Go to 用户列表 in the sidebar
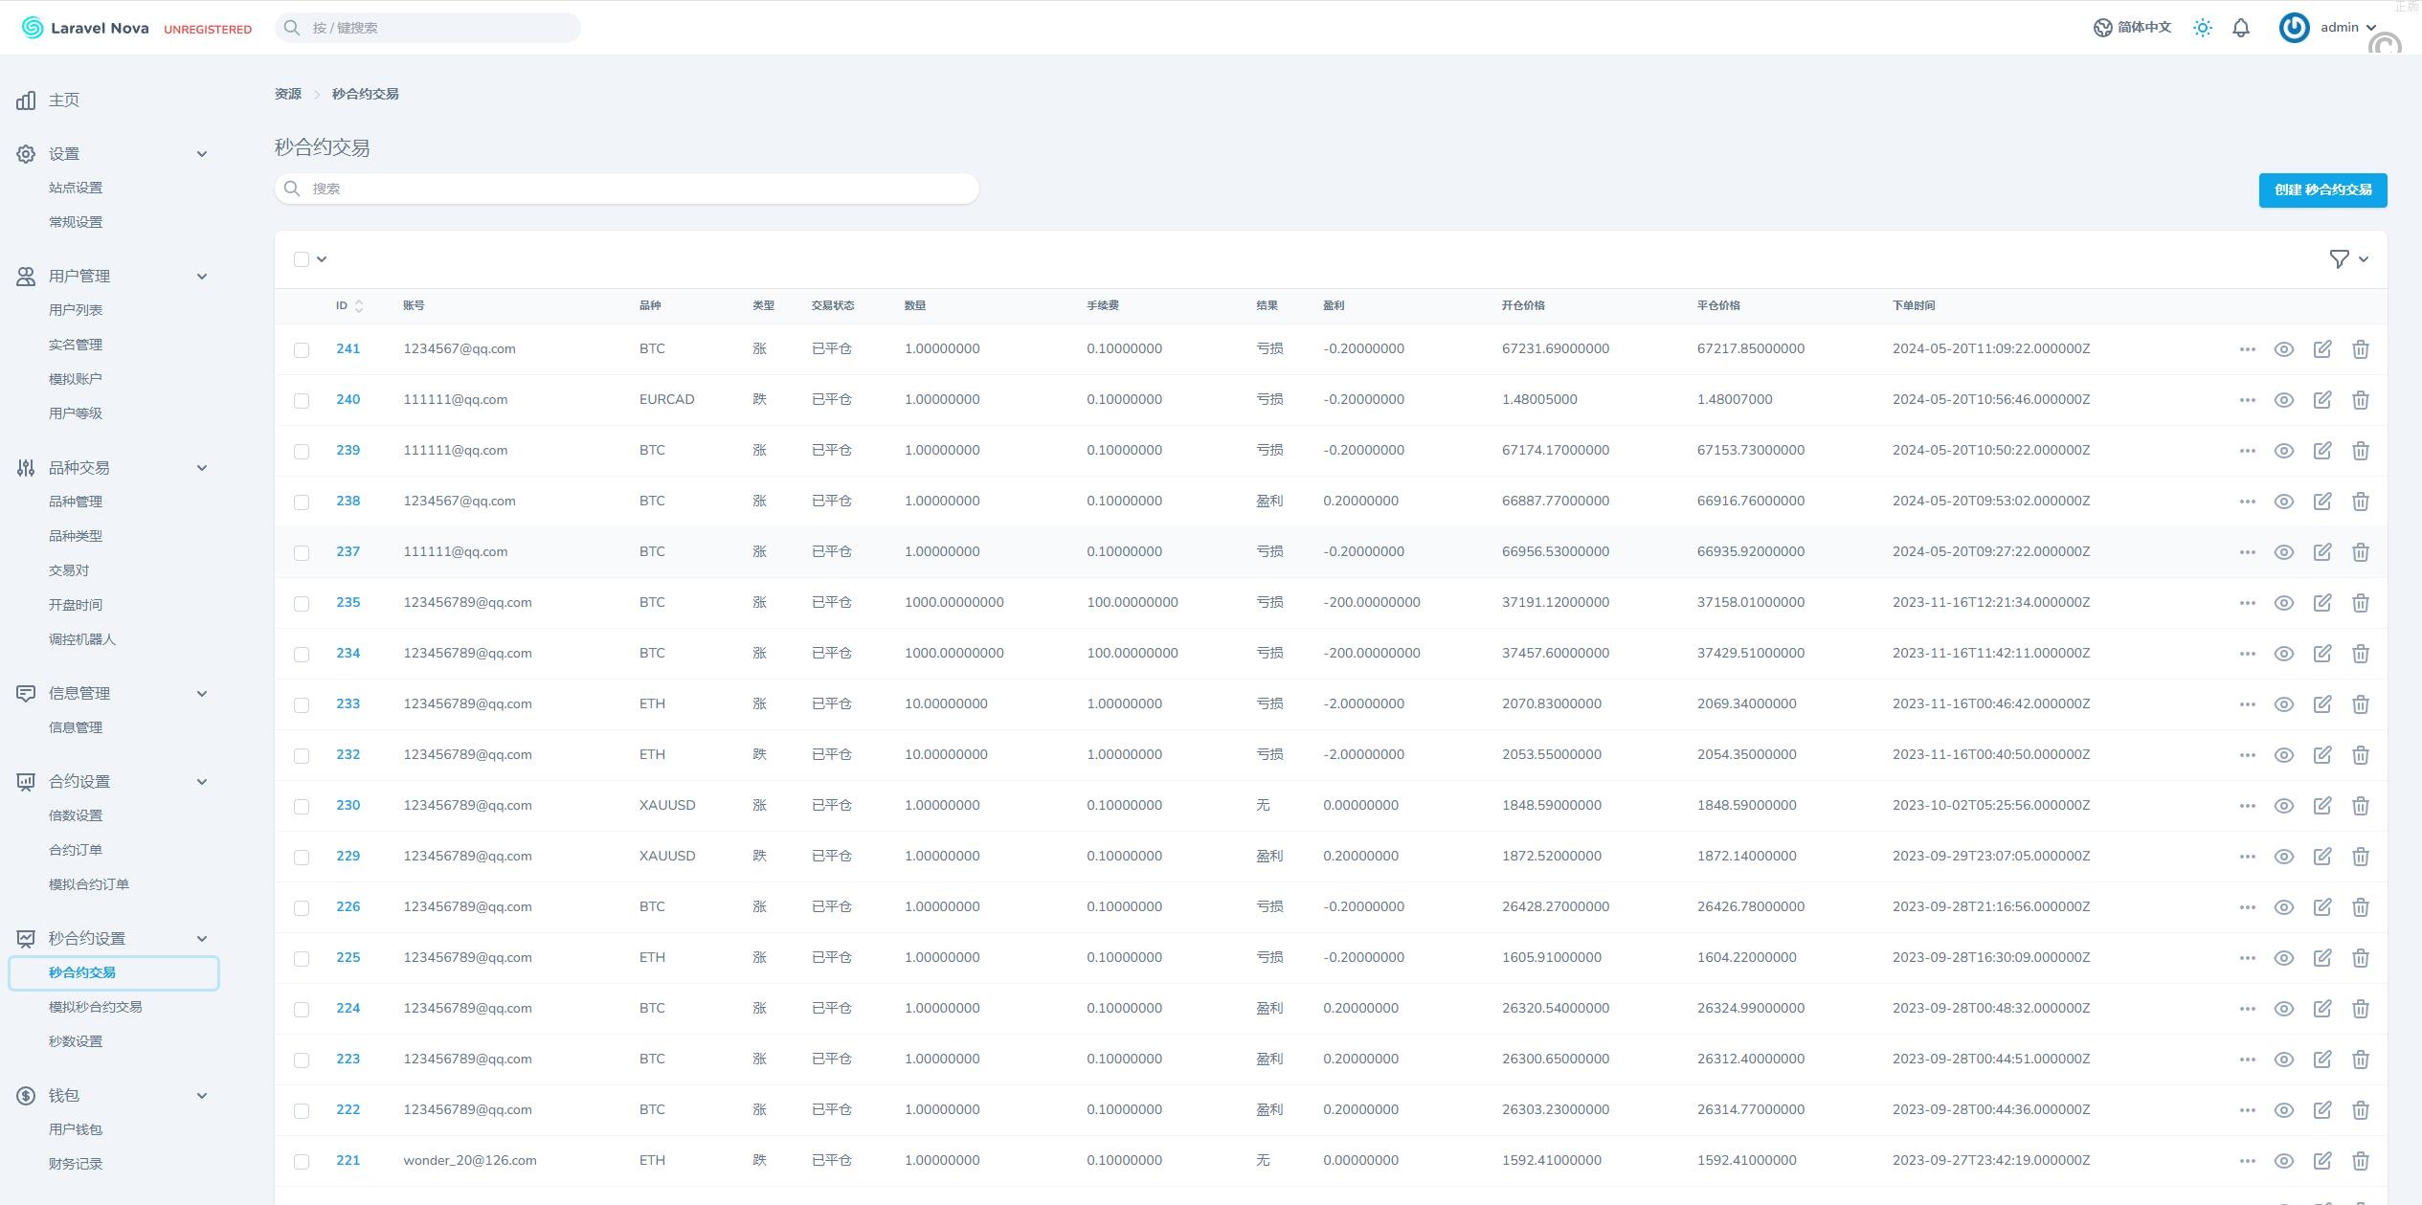Image resolution: width=2422 pixels, height=1205 pixels. pyautogui.click(x=76, y=310)
